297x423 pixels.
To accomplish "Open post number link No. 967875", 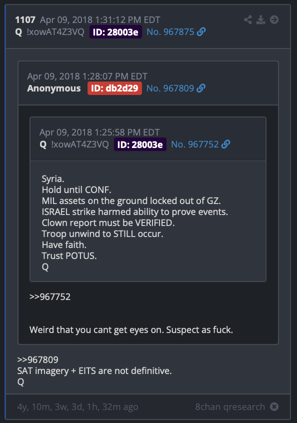I will [x=170, y=32].
